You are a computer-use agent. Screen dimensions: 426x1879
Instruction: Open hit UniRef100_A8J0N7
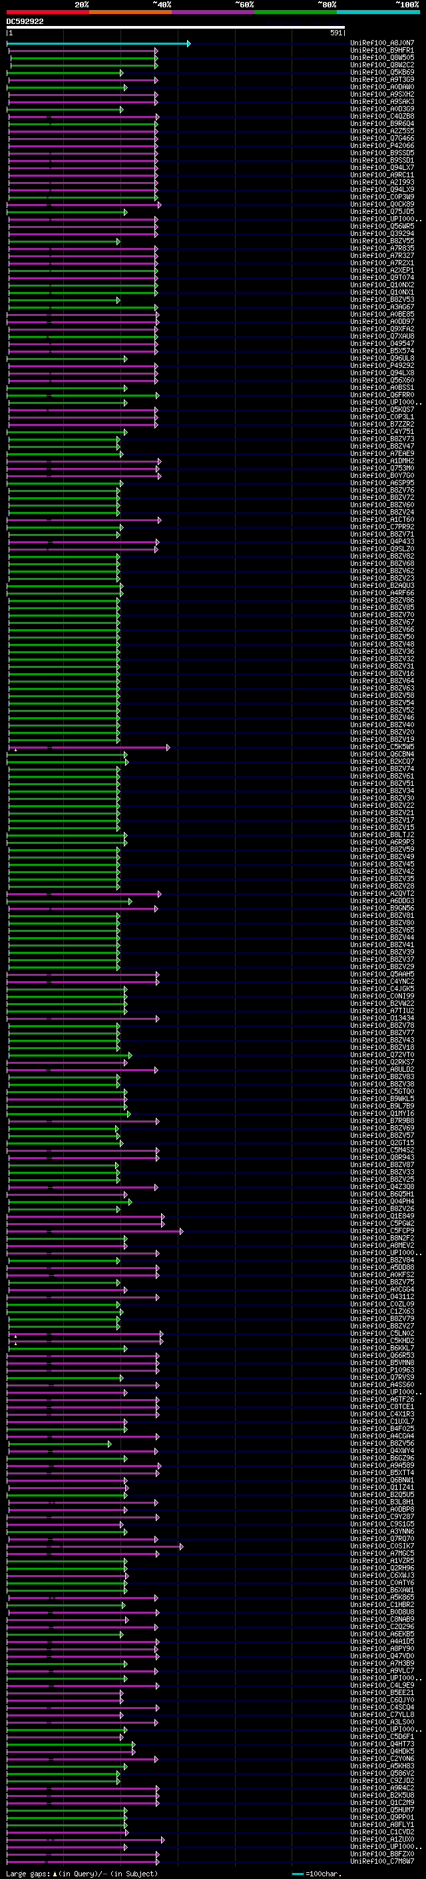(382, 43)
